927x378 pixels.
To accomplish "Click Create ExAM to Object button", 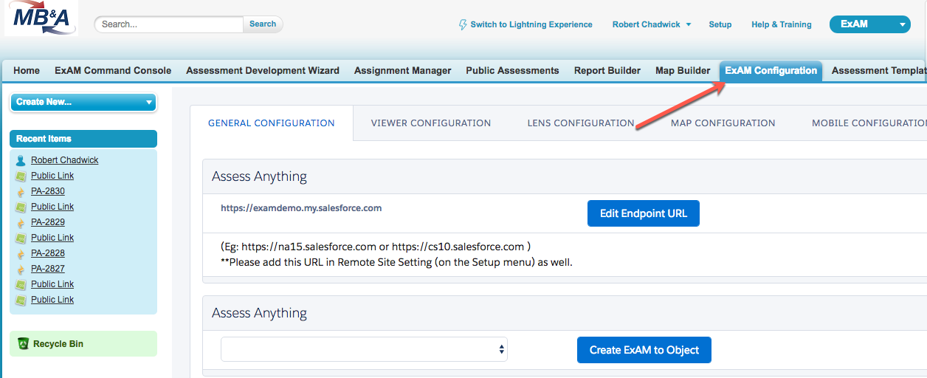I will click(644, 350).
